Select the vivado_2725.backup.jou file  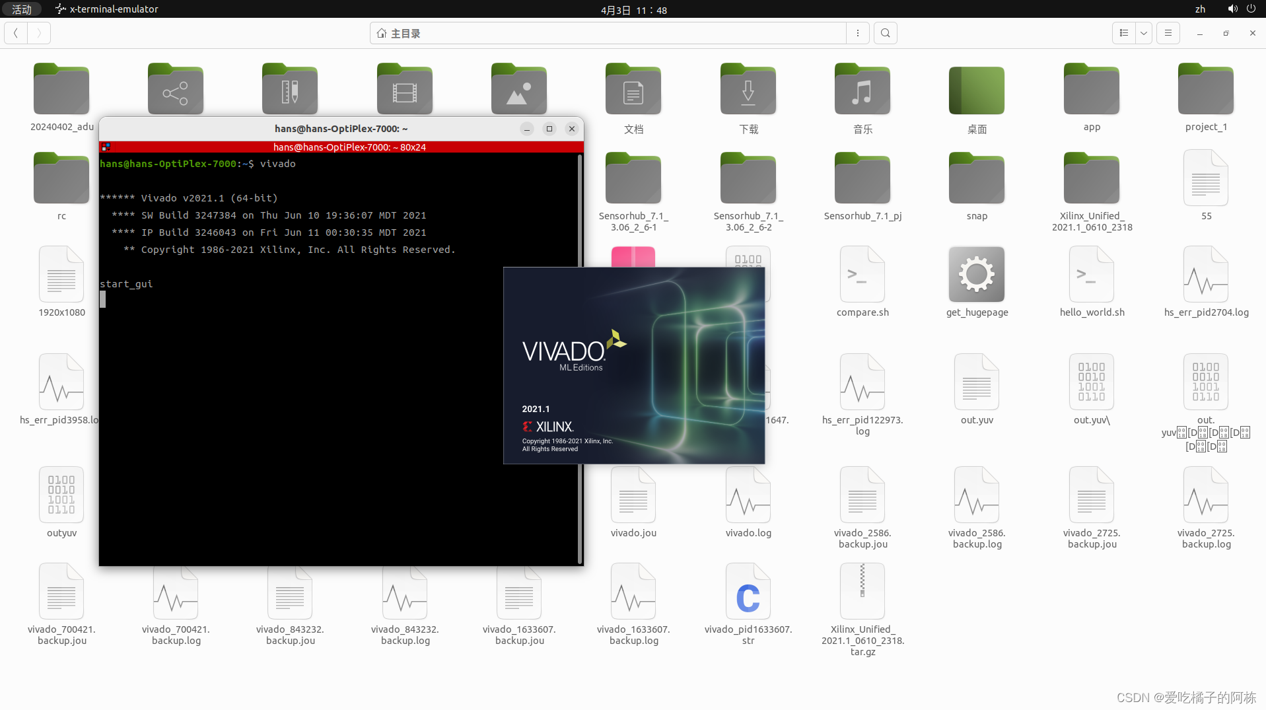click(1091, 495)
